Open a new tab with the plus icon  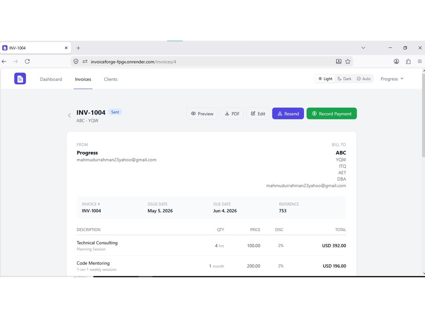tap(78, 48)
